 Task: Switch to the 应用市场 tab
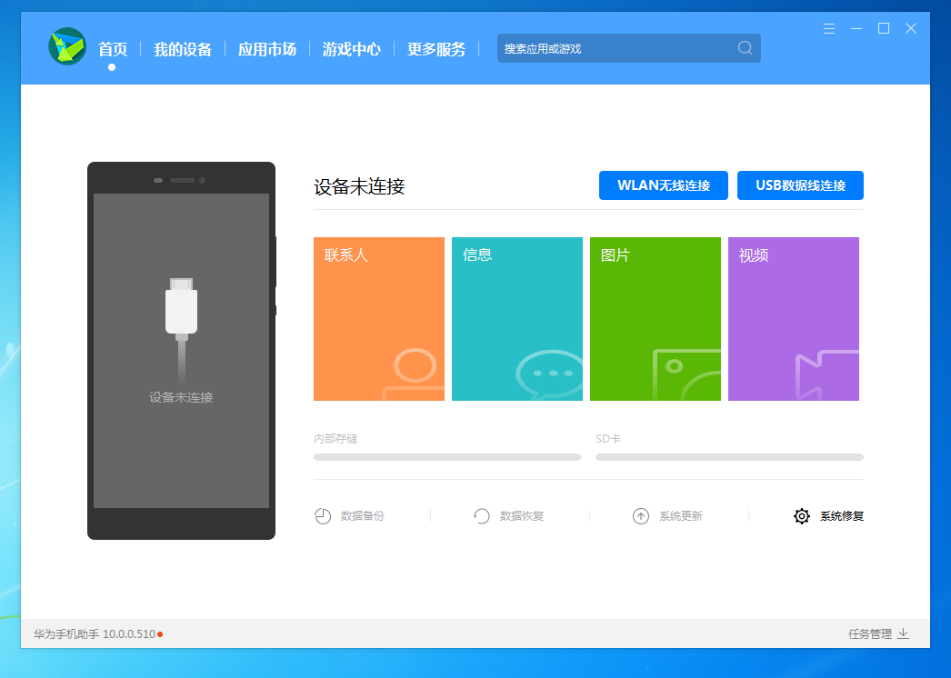click(x=267, y=49)
